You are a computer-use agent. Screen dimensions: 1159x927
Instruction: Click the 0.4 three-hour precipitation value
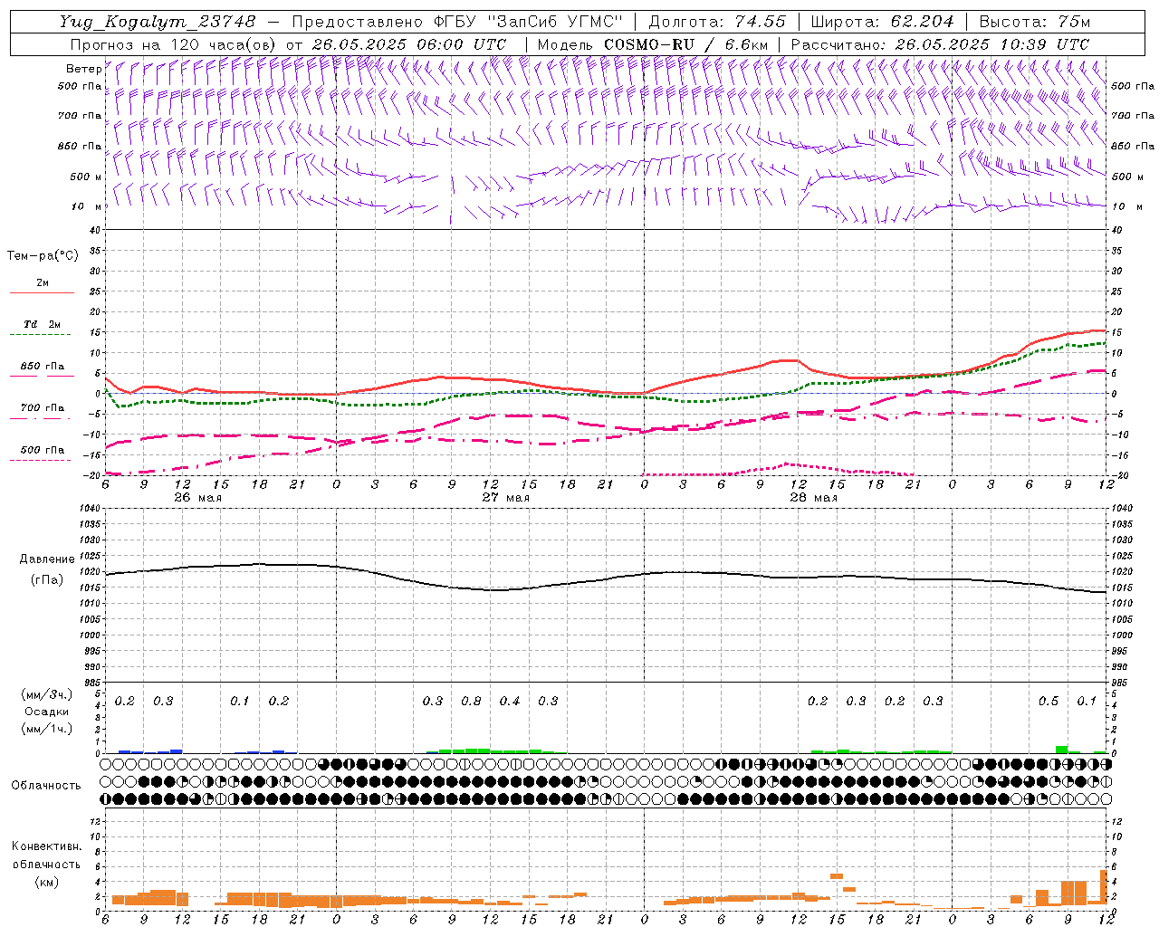coord(510,702)
